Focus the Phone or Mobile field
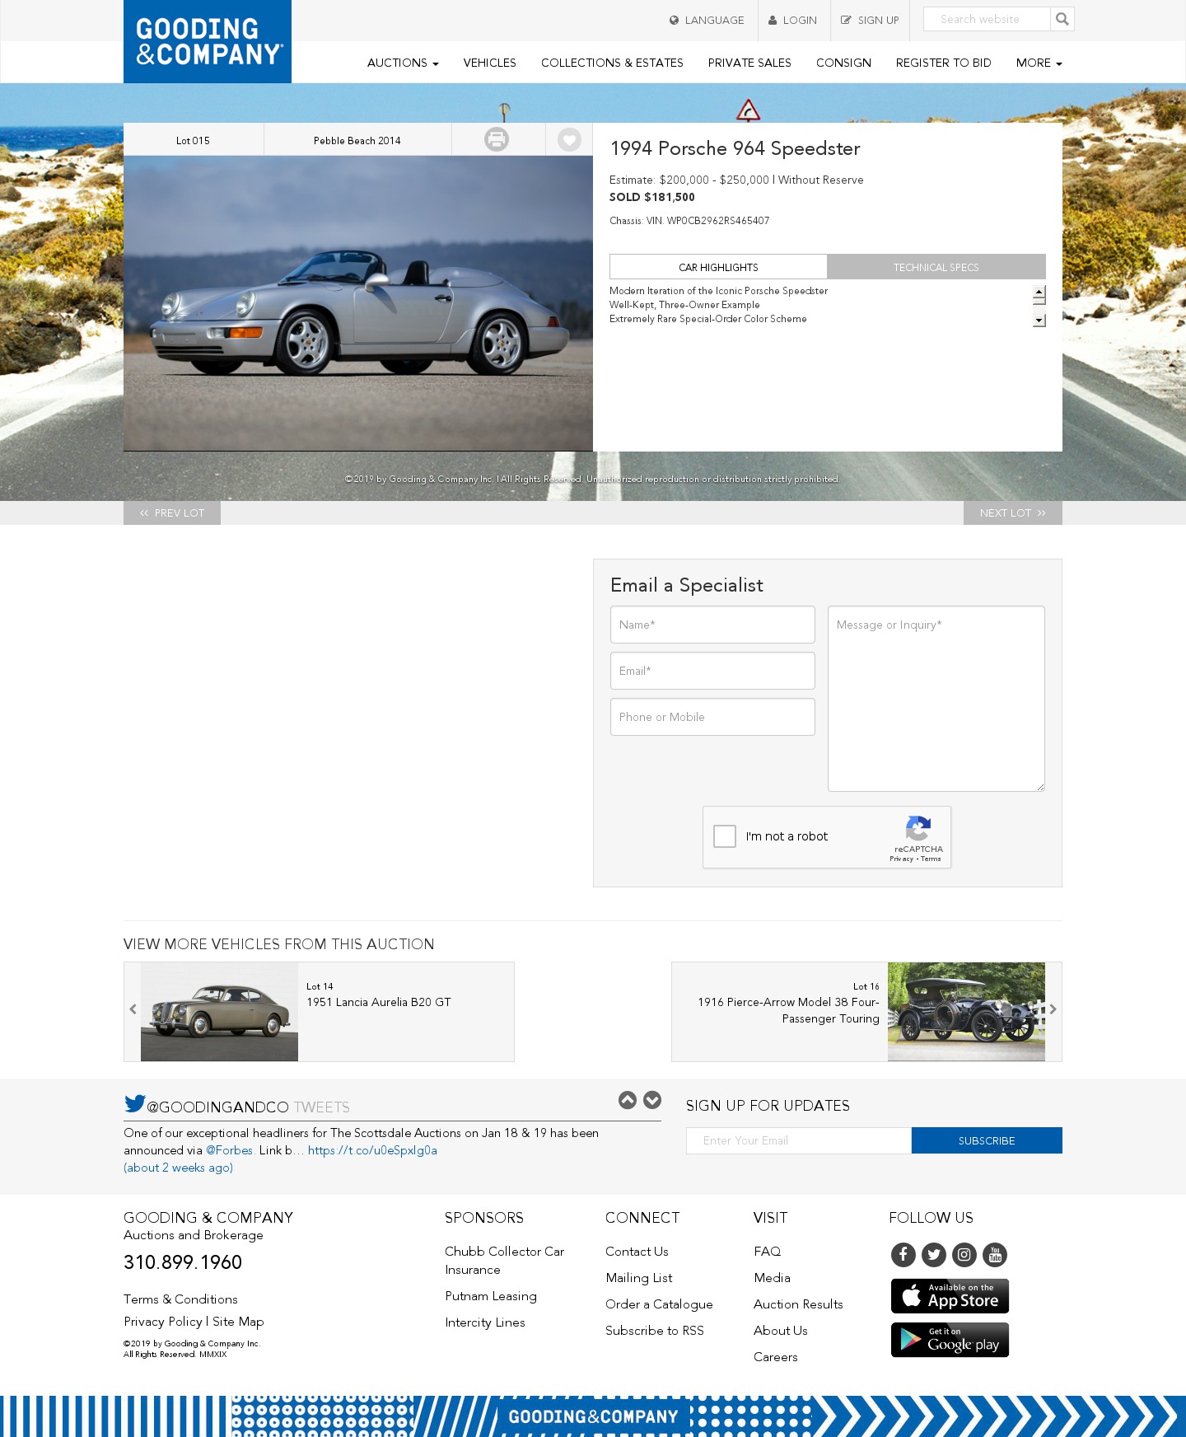This screenshot has width=1186, height=1437. point(712,717)
